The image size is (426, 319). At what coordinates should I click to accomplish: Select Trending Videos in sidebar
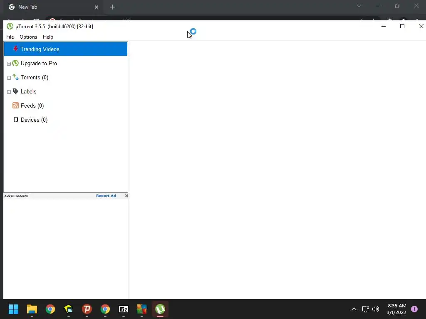coord(66,49)
